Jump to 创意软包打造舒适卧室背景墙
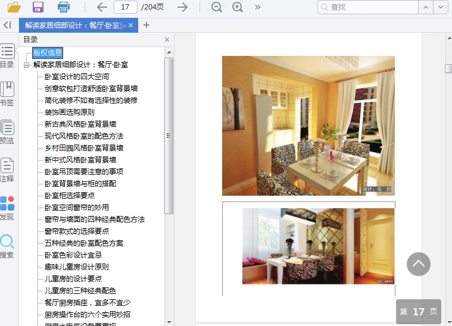This screenshot has width=452, height=326. click(x=91, y=89)
